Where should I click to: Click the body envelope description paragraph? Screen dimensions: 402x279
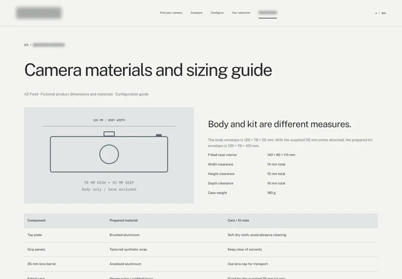(290, 143)
